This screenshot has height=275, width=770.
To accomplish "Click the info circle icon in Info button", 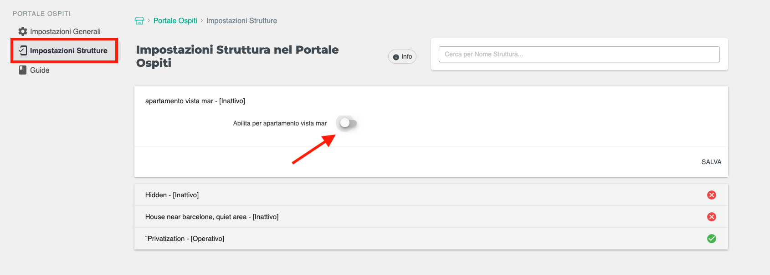I will click(x=396, y=57).
